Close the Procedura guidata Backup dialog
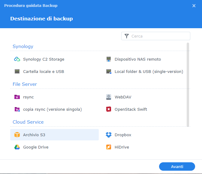Viewport: 202px width, 174px height. click(x=194, y=6)
